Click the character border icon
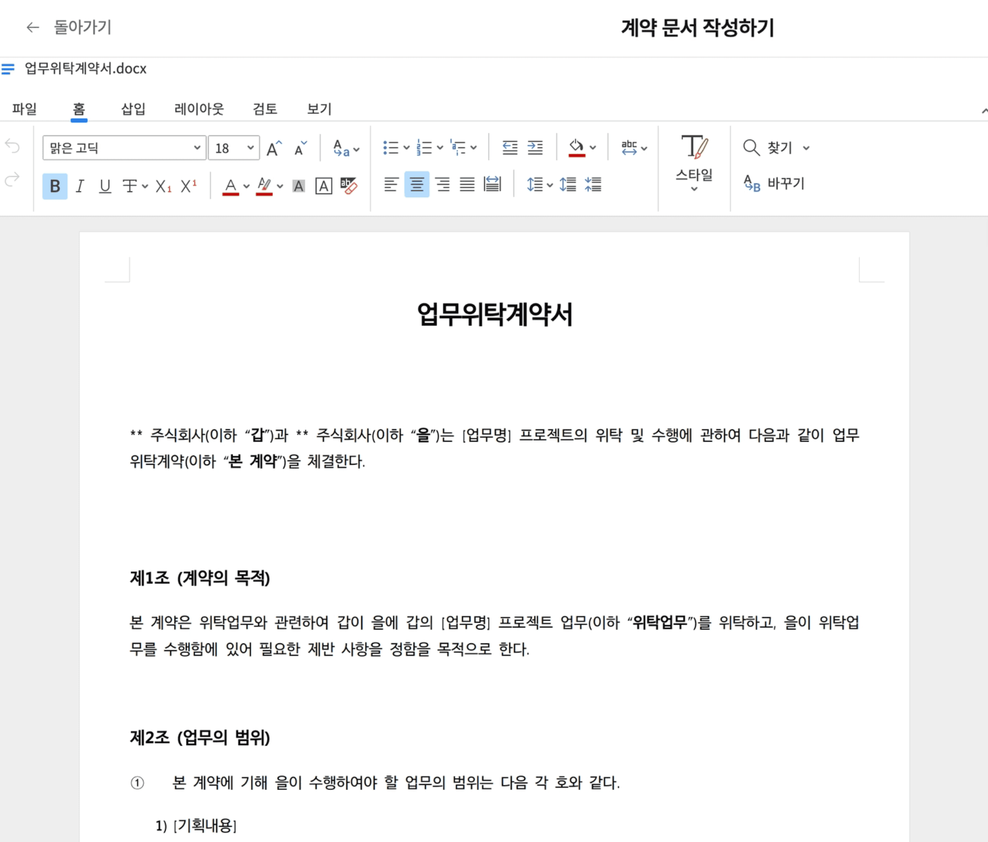 tap(323, 186)
